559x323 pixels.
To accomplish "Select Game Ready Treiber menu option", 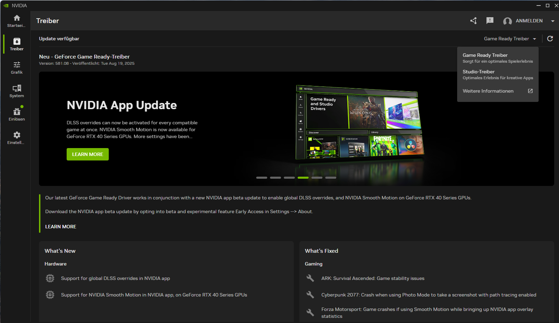I will click(498, 58).
